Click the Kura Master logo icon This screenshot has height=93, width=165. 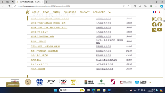pos(28,12)
